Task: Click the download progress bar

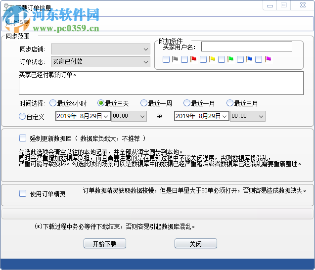Action: tap(157, 214)
